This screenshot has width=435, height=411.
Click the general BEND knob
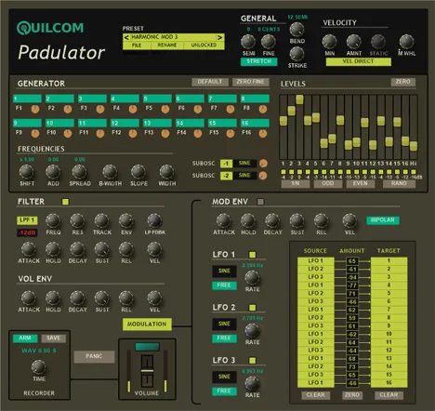[297, 30]
